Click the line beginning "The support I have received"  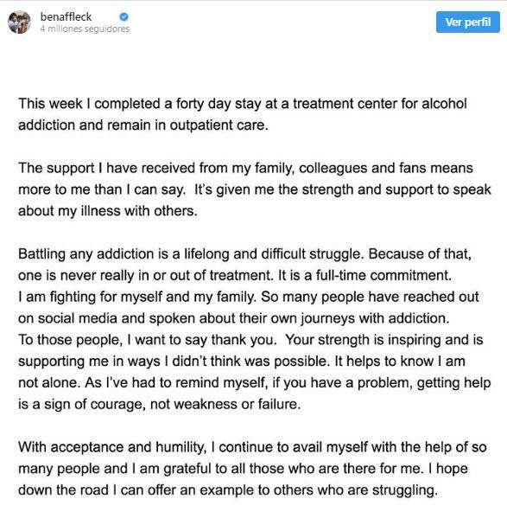click(245, 169)
